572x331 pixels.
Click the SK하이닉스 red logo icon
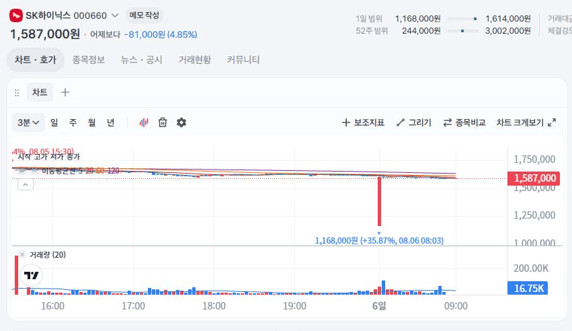[15, 15]
